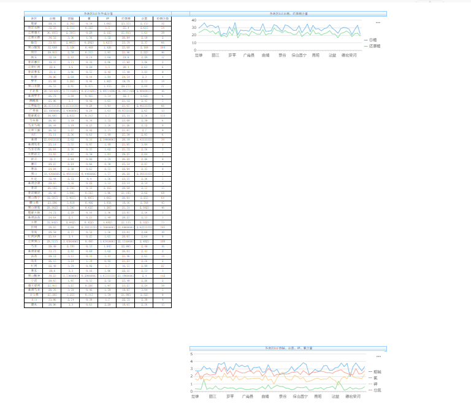The image size is (471, 413).
Task: Click the 氯 column header in the table
Action: point(88,18)
